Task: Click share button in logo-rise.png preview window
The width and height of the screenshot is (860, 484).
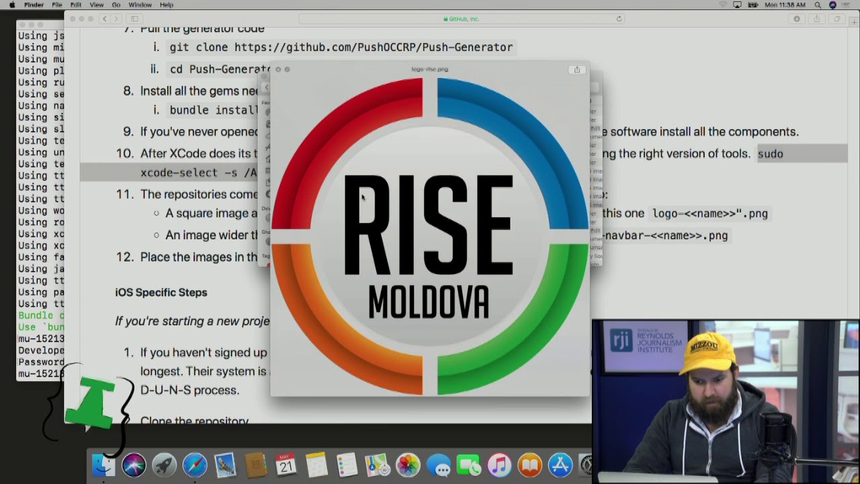Action: tap(576, 69)
